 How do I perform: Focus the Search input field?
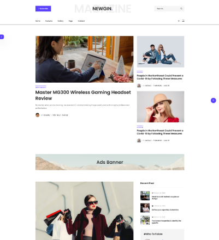pos(167,9)
